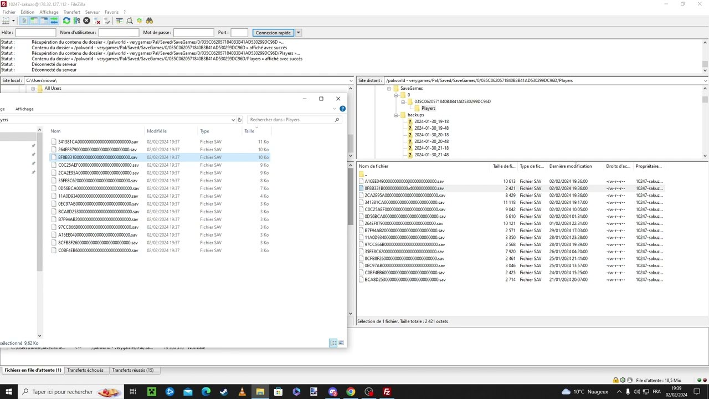Switch to FileZilla taskbar icon
Screen dimensions: 709x399
tap(387, 392)
